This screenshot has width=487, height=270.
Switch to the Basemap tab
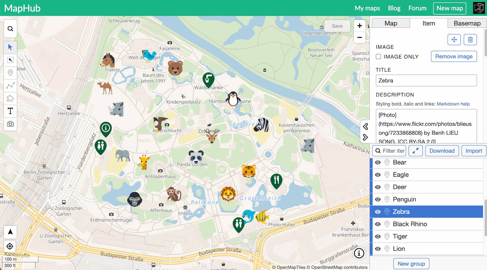pos(467,23)
